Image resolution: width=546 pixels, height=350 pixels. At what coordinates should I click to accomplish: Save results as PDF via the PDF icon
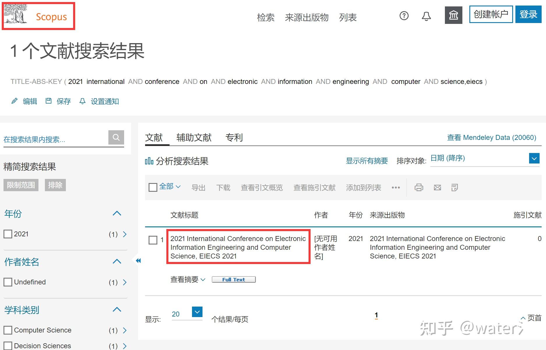pyautogui.click(x=455, y=187)
